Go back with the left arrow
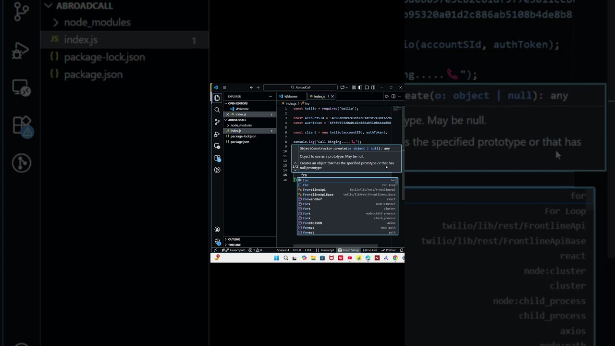615x346 pixels. coord(251,87)
